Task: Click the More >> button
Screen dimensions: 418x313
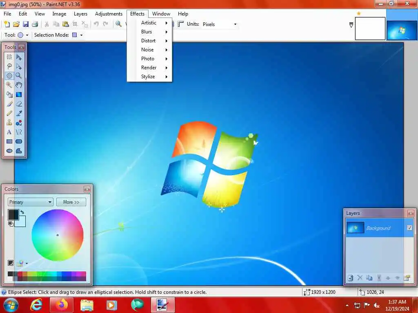Action: pos(71,202)
